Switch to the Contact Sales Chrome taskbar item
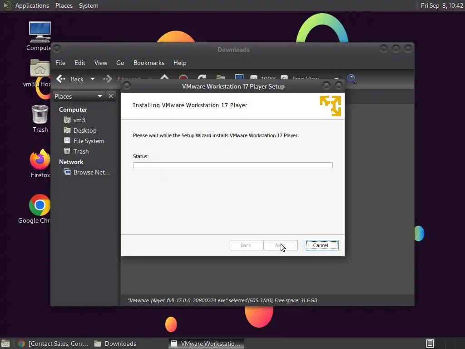The width and height of the screenshot is (465, 349). [53, 344]
